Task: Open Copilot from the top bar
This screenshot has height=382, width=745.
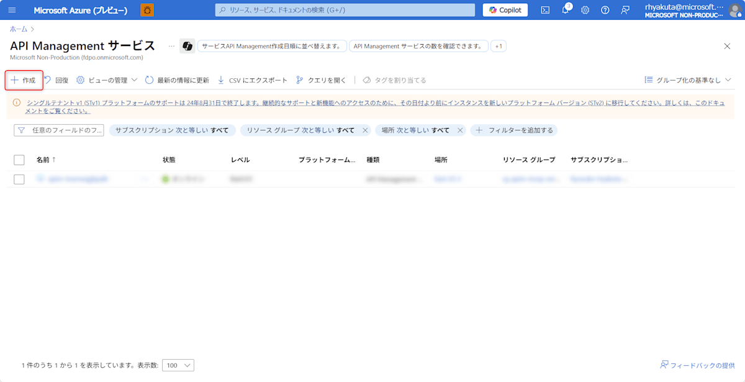Action: (505, 10)
